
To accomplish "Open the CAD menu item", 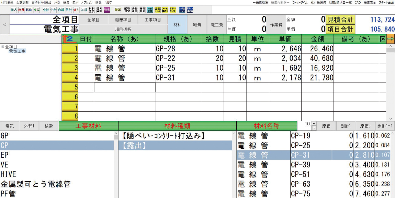I will pos(358,2).
